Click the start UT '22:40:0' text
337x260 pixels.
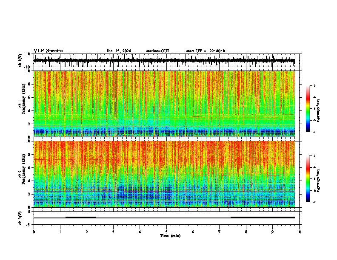coord(217,51)
